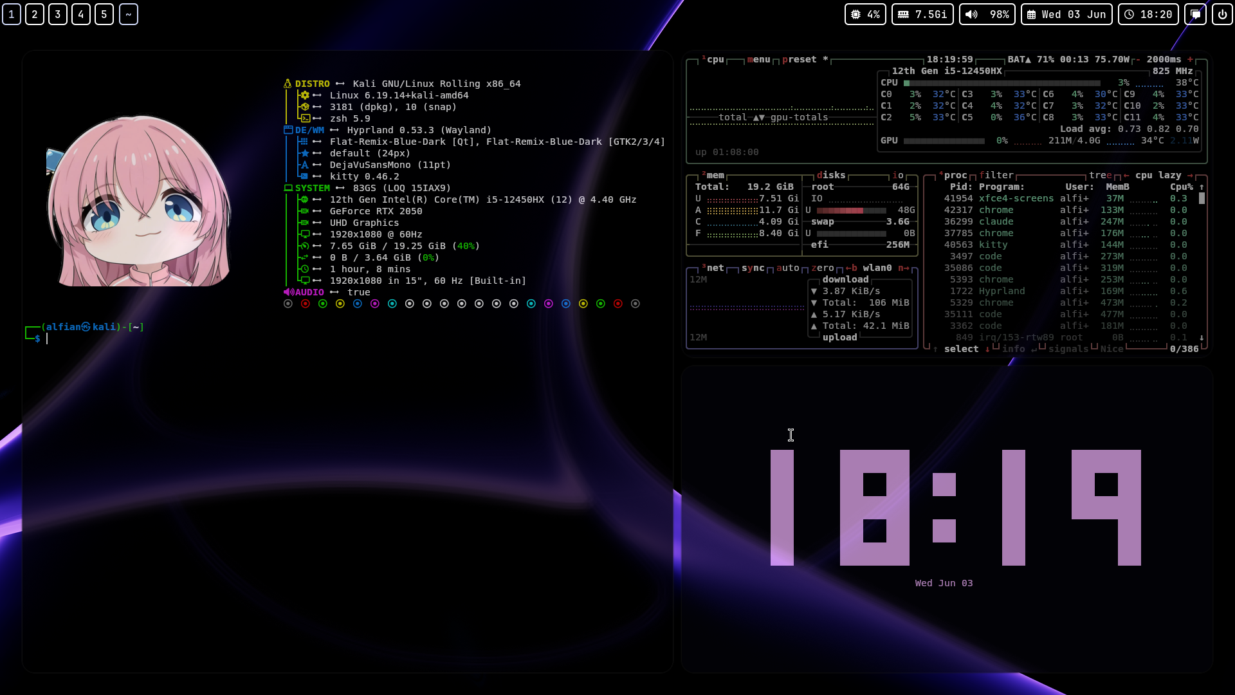Click the left sort arrow before cpu lazy
1235x695 pixels.
click(x=1126, y=175)
